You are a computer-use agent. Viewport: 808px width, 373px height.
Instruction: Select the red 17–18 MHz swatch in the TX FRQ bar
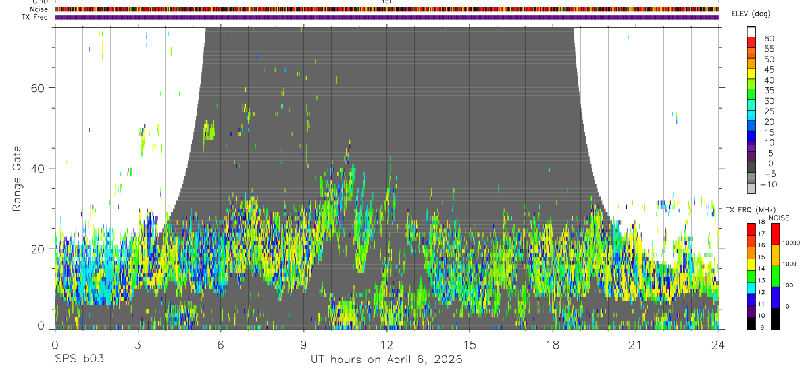[x=751, y=230]
